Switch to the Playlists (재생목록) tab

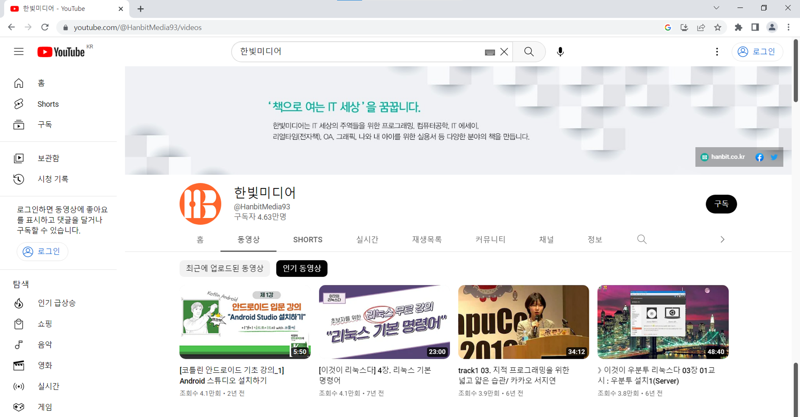427,240
